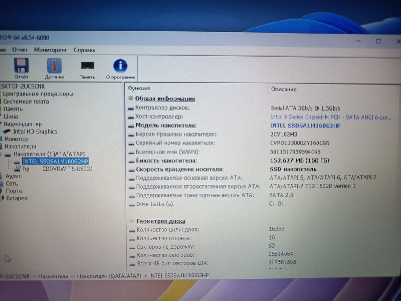Click the SATA 2.6 value
The image size is (401, 301).
pyautogui.click(x=282, y=195)
